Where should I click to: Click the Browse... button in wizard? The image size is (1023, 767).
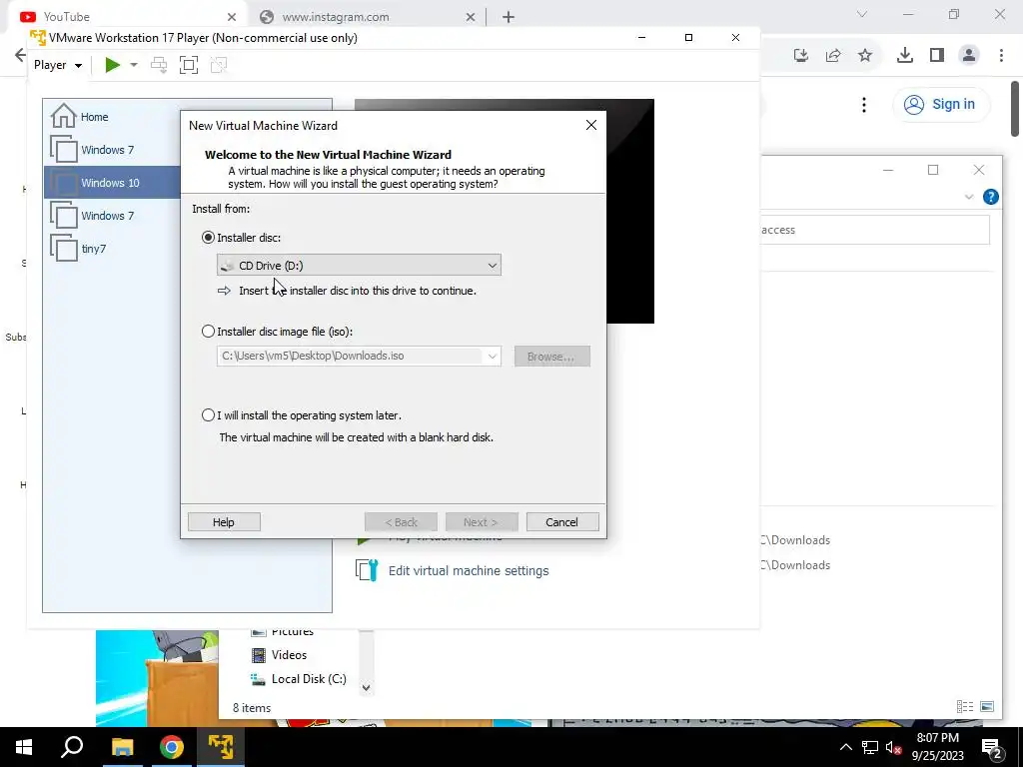551,357
